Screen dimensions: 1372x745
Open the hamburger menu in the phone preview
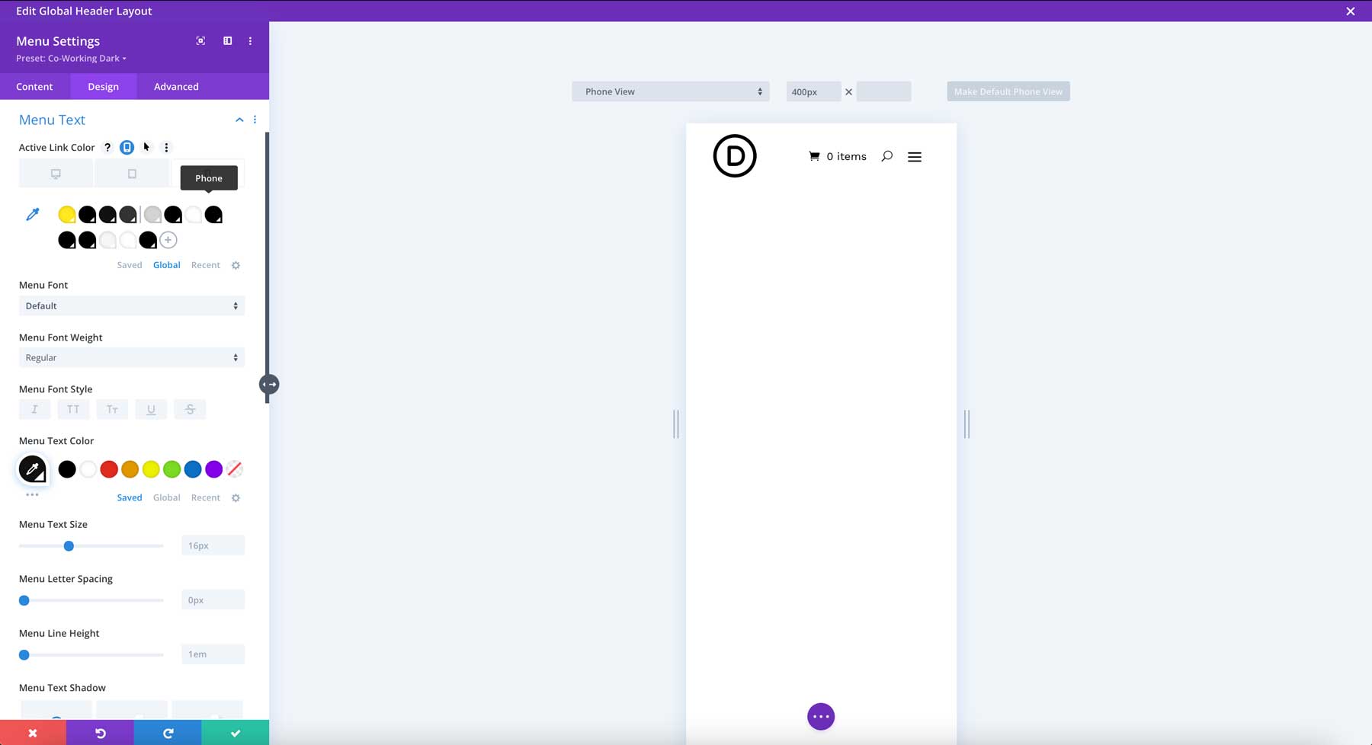(914, 156)
